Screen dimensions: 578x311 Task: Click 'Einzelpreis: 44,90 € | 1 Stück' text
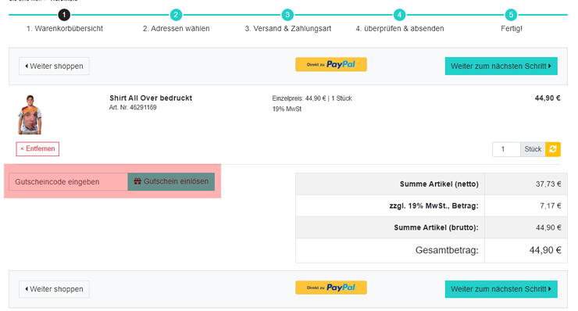tap(312, 98)
